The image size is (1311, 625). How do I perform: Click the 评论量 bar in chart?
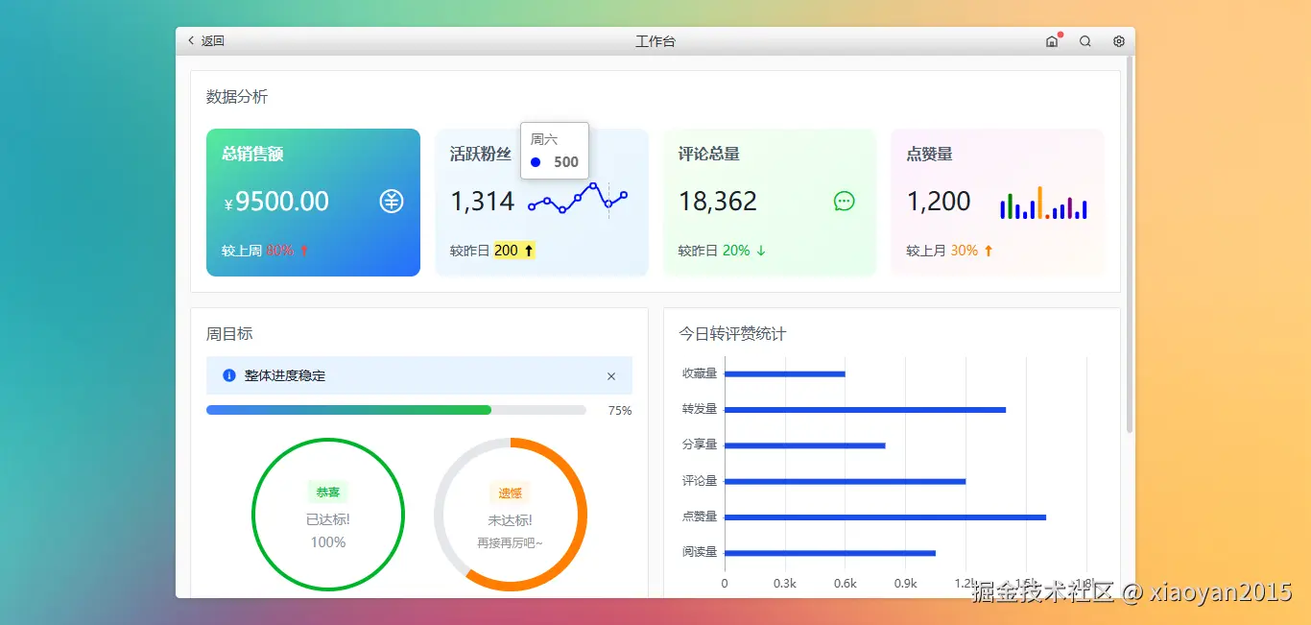pos(846,481)
